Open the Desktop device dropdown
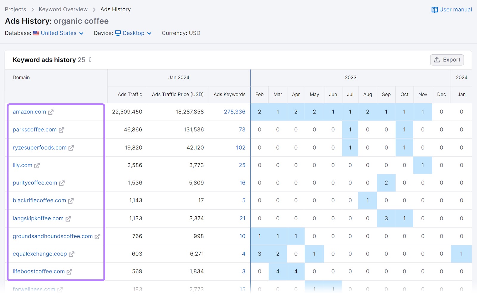Viewport: 477px width, 297px height. click(x=133, y=33)
